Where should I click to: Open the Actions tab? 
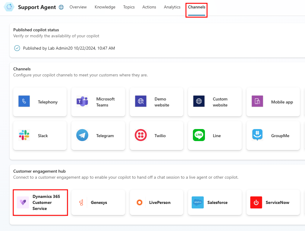point(149,7)
